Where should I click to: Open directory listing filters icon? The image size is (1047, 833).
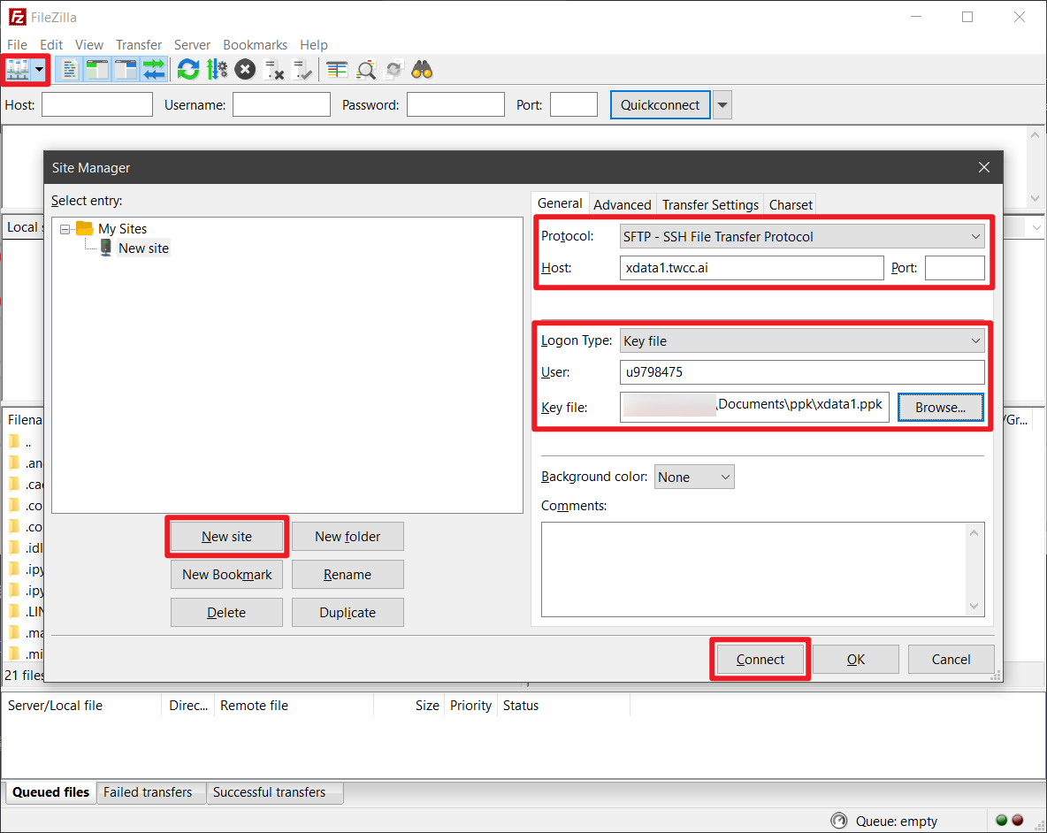pyautogui.click(x=337, y=69)
